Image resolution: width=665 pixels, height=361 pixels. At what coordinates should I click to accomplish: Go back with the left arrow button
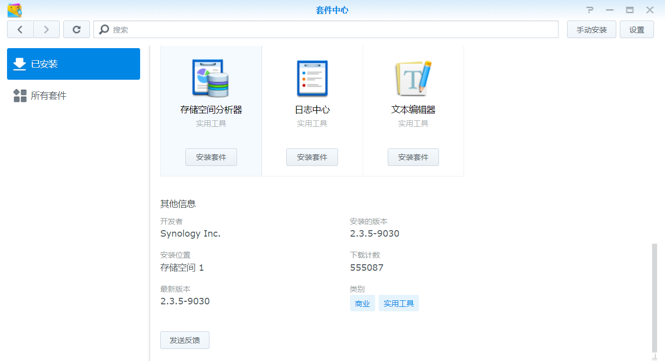click(x=20, y=30)
